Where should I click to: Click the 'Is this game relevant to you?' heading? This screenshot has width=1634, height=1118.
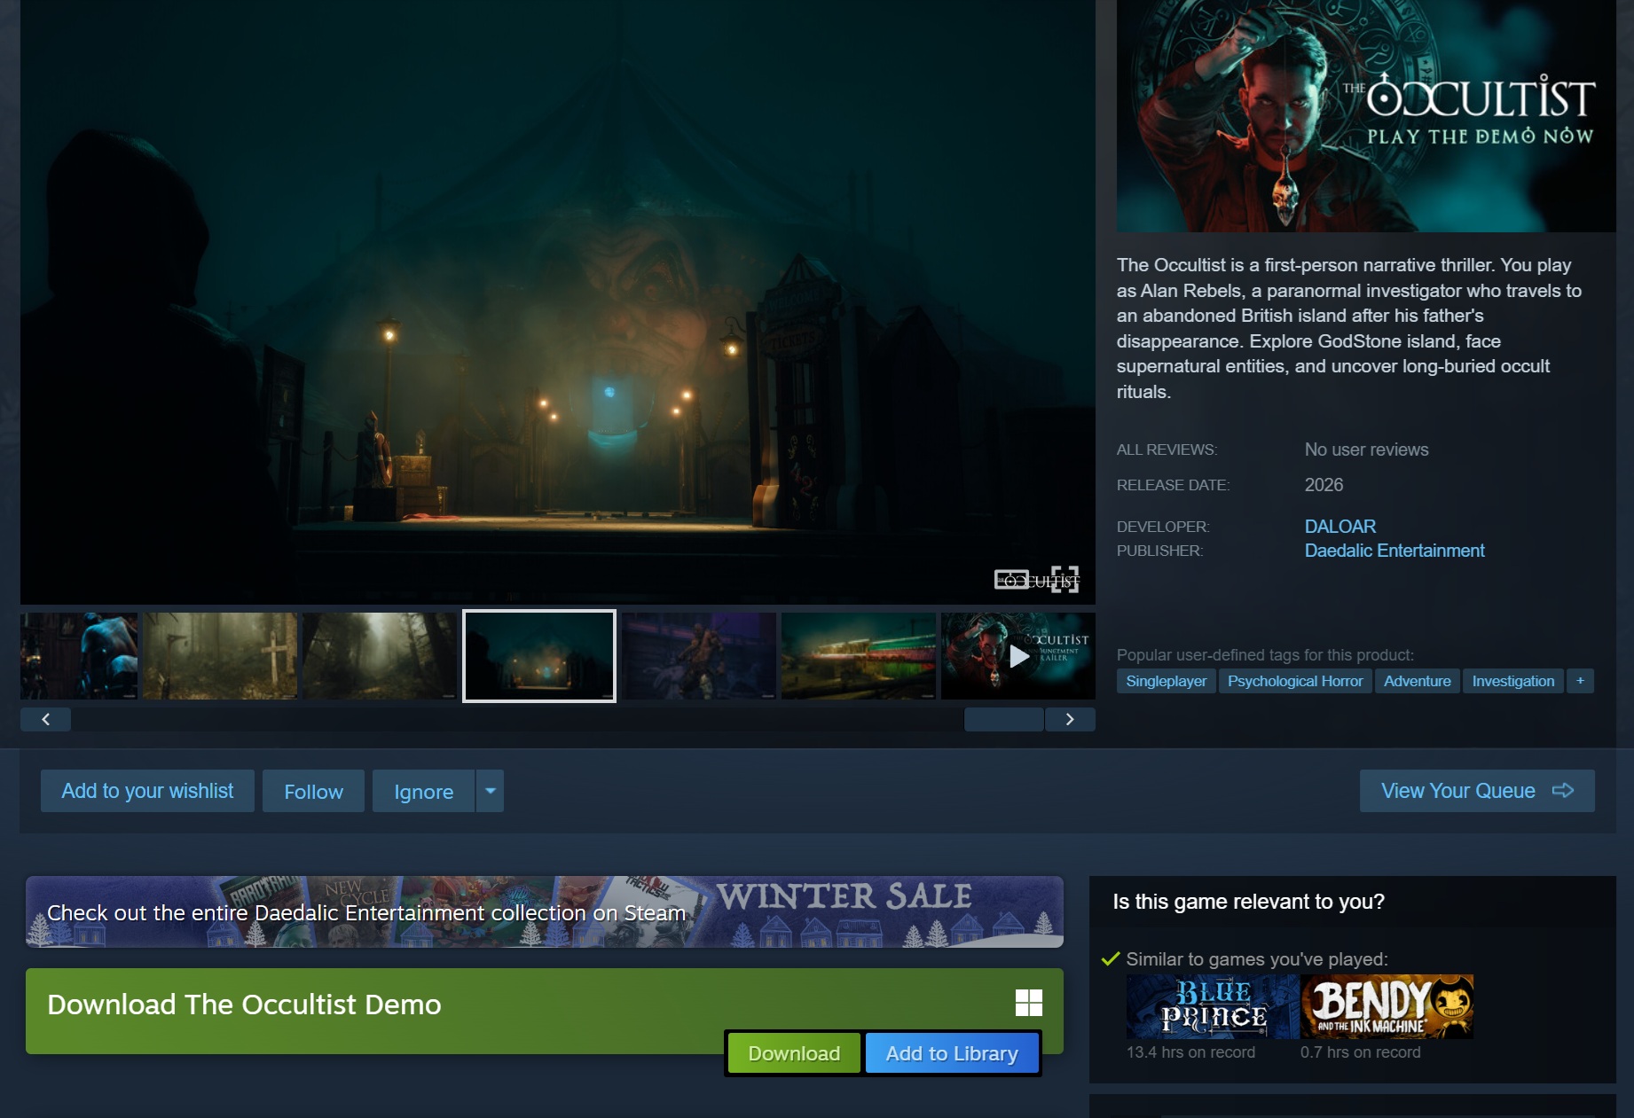[1248, 902]
